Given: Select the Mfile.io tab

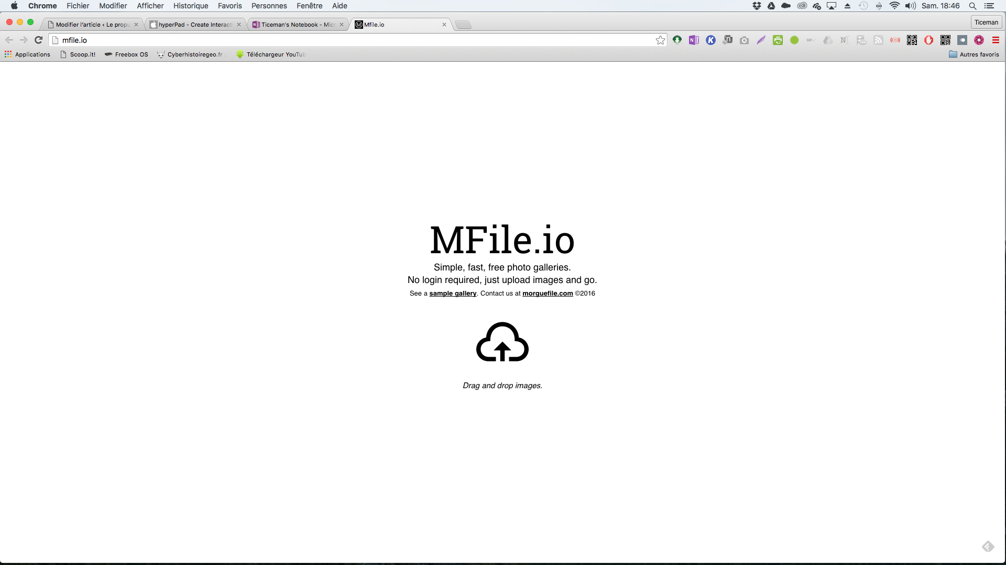Looking at the screenshot, I should pyautogui.click(x=400, y=25).
